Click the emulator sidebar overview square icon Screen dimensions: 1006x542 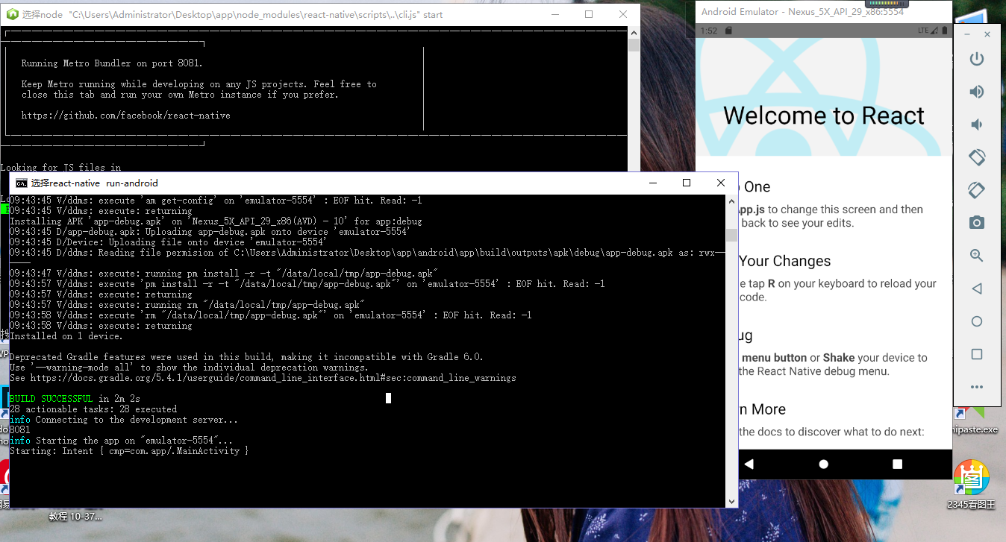976,354
